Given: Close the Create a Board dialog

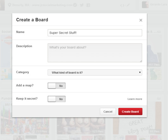Looking at the screenshot, I should point(141,20).
